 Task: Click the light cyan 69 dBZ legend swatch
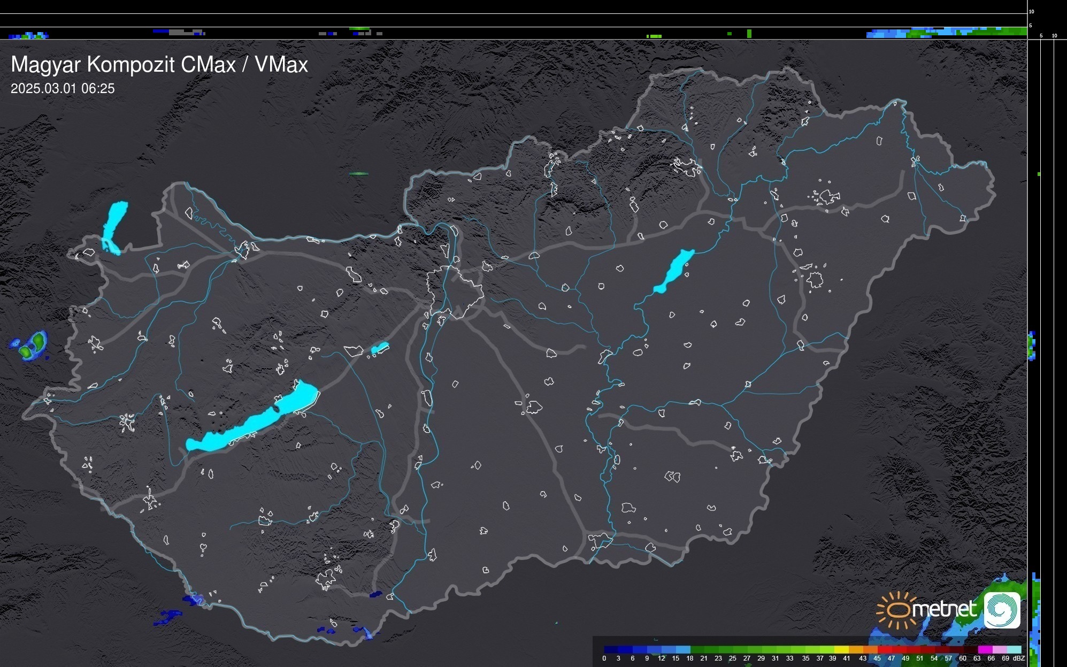coord(1014,649)
